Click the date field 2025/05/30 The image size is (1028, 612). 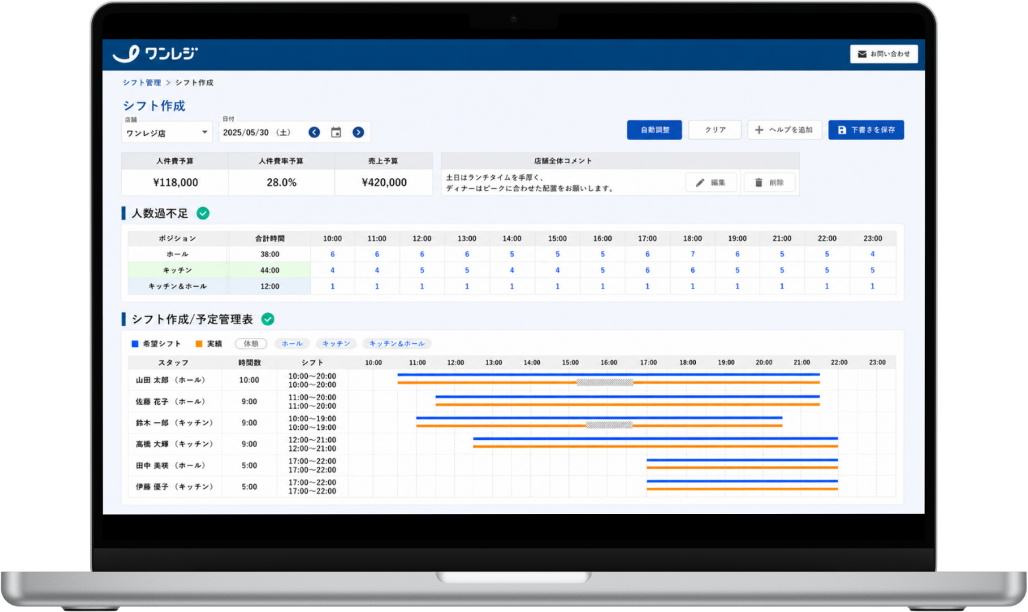coord(257,132)
